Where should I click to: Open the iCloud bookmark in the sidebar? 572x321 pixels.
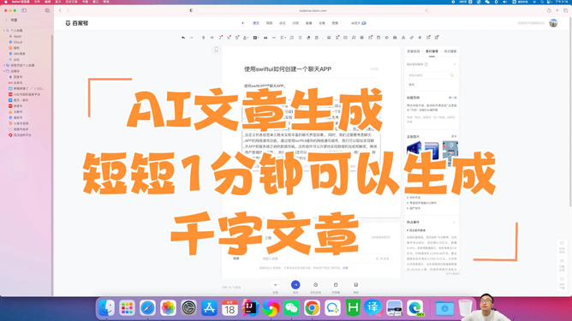(18, 42)
